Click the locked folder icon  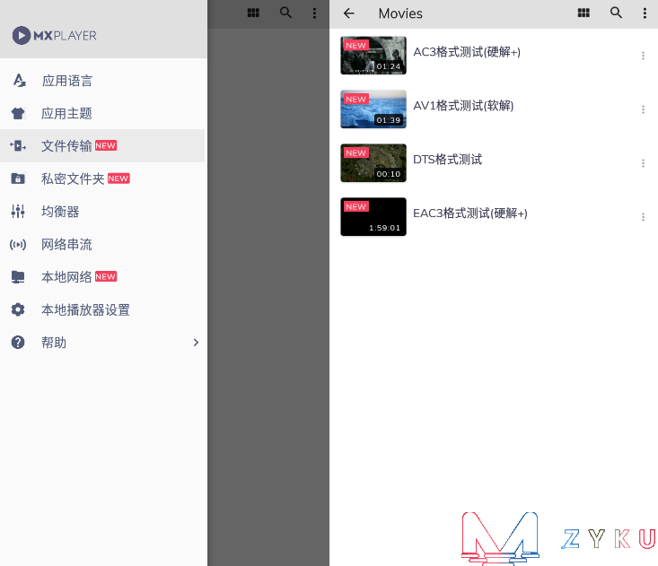click(x=18, y=179)
